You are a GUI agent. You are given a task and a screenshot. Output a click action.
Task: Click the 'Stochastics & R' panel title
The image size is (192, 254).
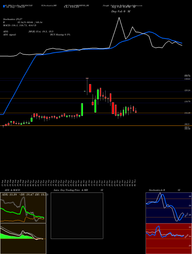157,190
